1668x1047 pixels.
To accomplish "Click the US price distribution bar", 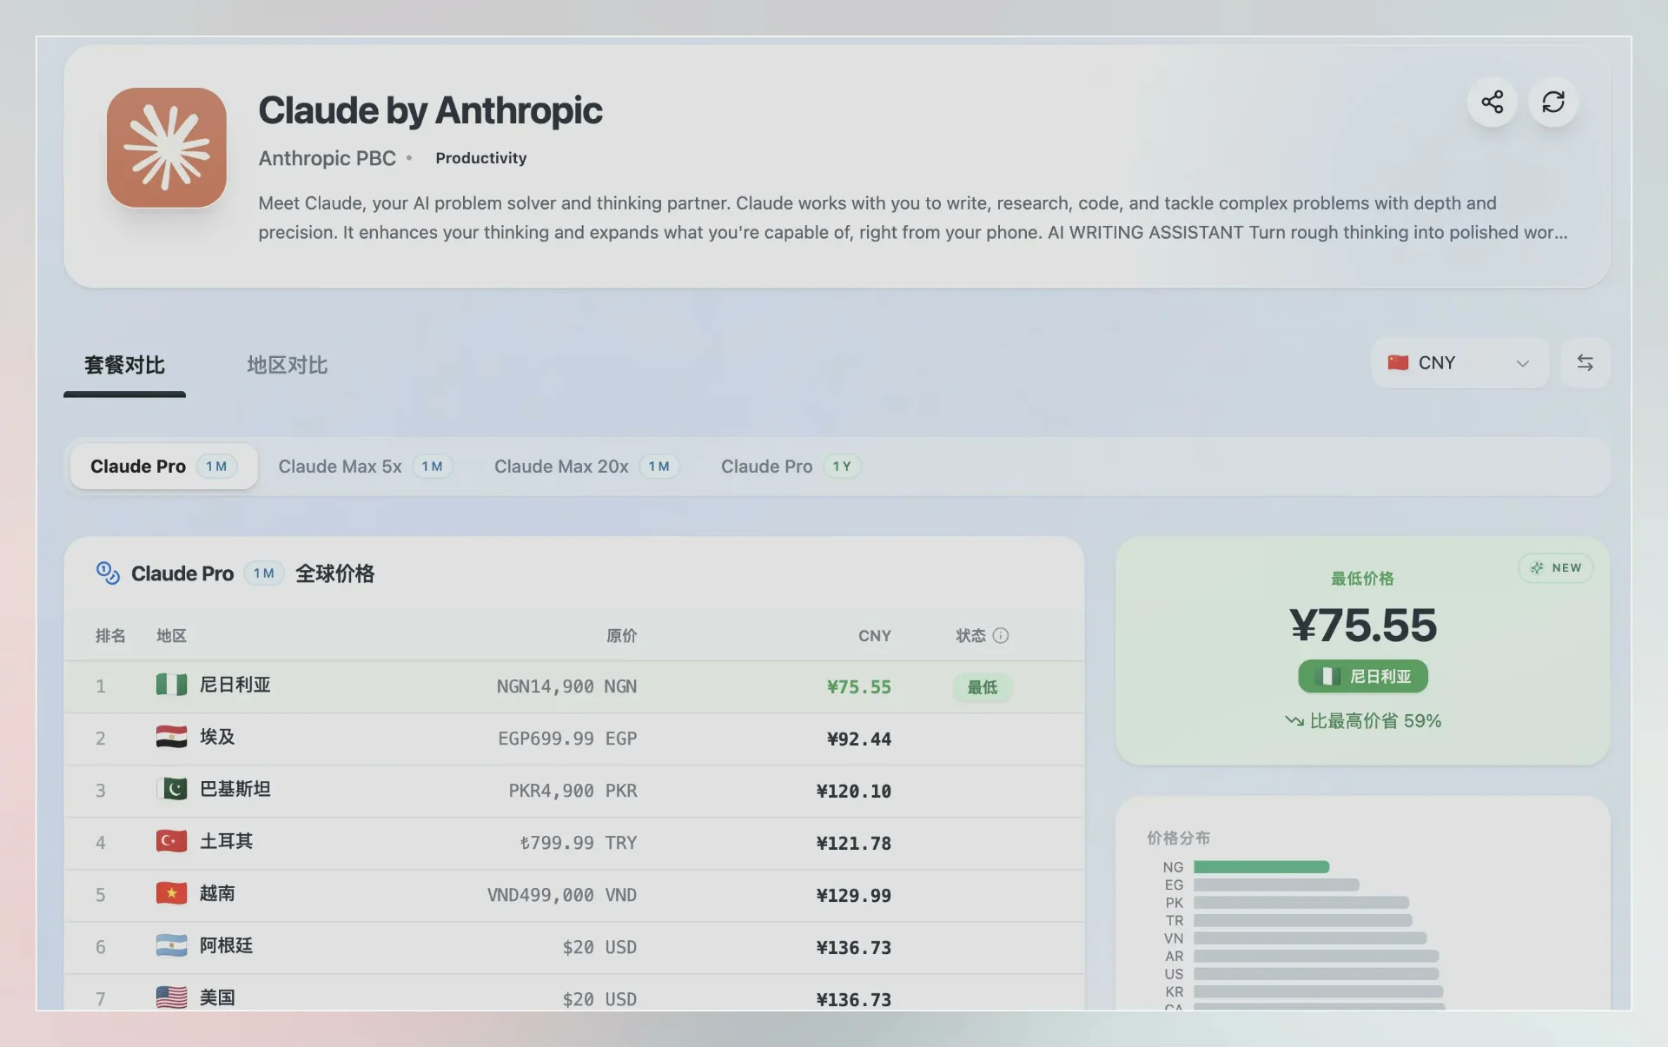I will click(x=1316, y=974).
